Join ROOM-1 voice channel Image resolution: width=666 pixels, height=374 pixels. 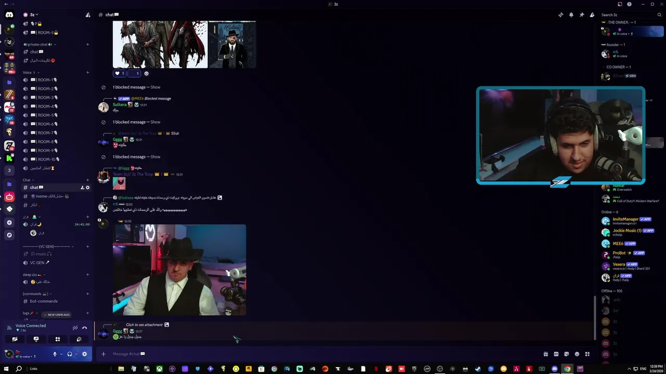click(56, 79)
